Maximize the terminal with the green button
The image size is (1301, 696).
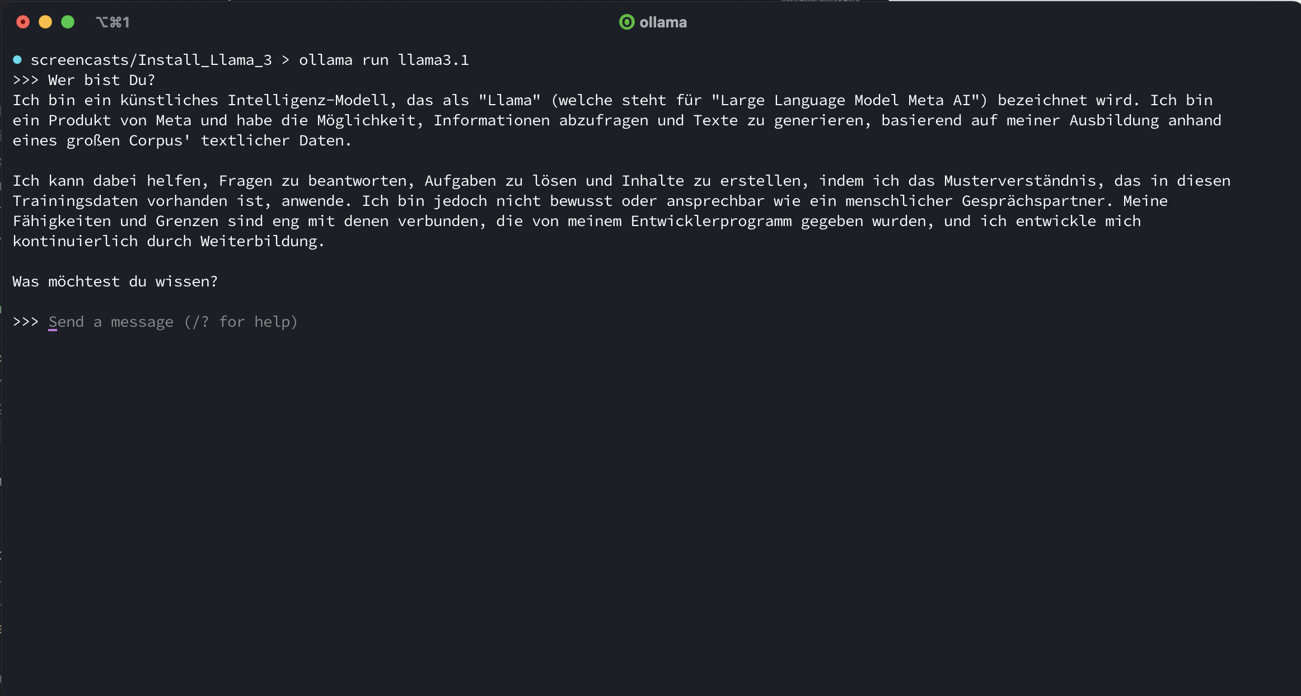(x=68, y=22)
